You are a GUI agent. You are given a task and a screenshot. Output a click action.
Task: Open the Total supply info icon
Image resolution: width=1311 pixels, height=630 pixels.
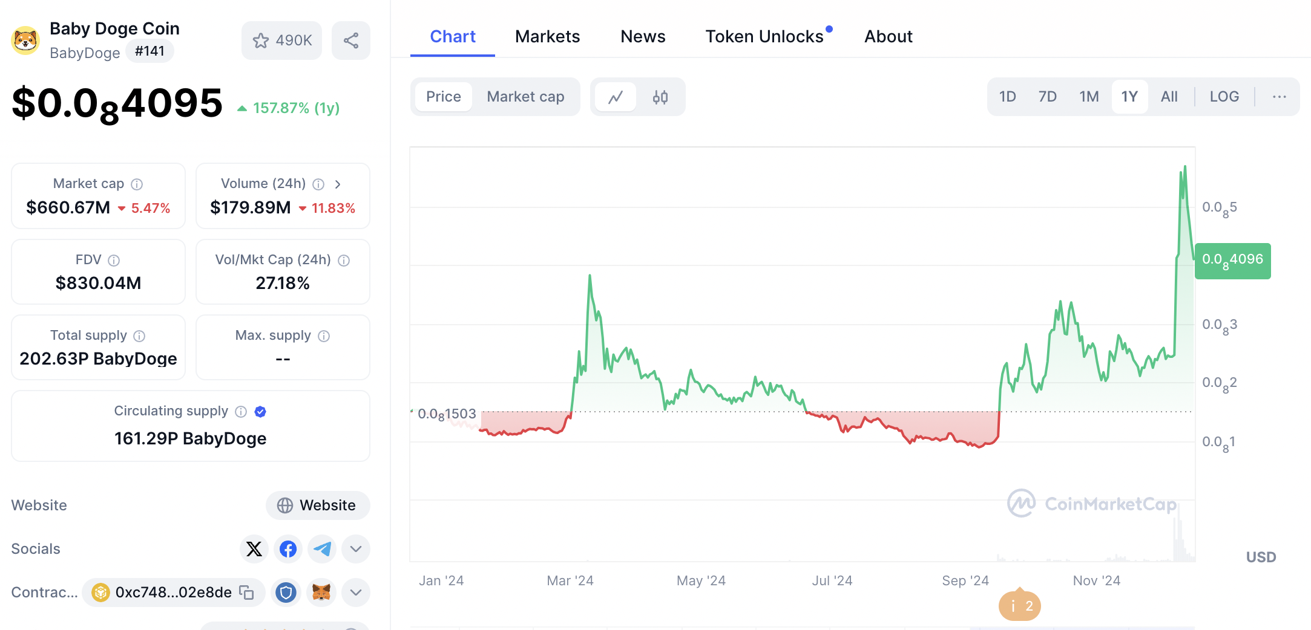pyautogui.click(x=139, y=336)
